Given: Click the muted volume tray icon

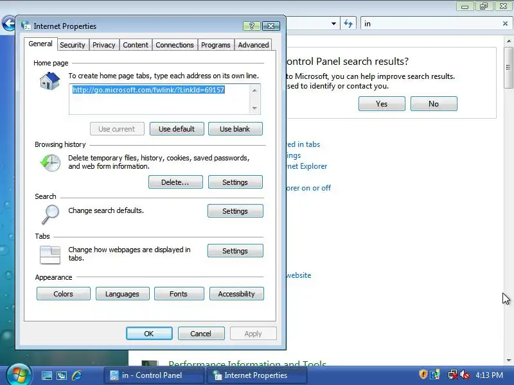Looking at the screenshot, I should point(465,374).
